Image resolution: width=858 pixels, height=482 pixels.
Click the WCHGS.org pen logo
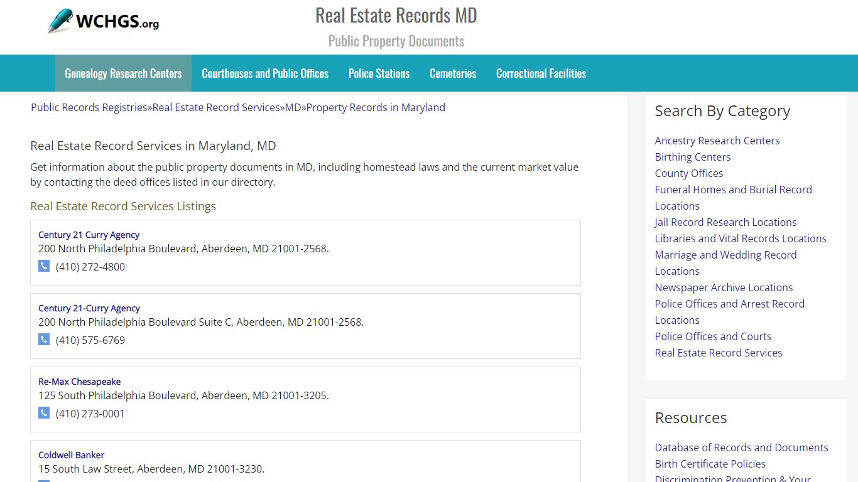pos(104,22)
